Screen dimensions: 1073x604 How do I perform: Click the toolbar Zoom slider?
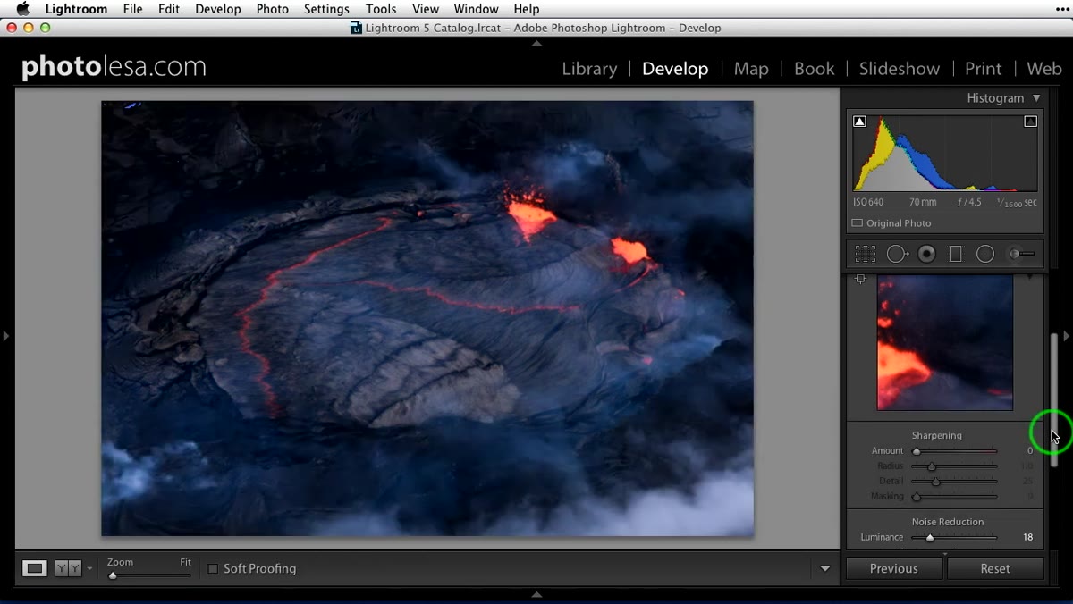[x=149, y=575]
